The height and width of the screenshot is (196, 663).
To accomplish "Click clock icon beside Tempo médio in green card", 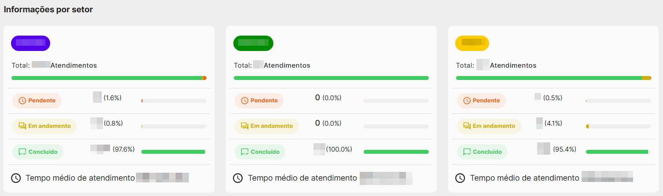I will [x=238, y=178].
